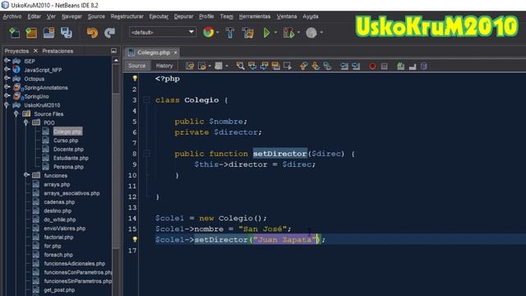Select the Proyectos panel tab
This screenshot has width=526, height=296.
coord(16,51)
